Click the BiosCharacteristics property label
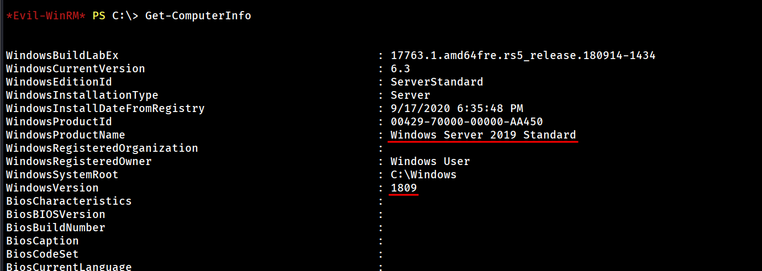Image resolution: width=762 pixels, height=271 pixels. coord(69,201)
